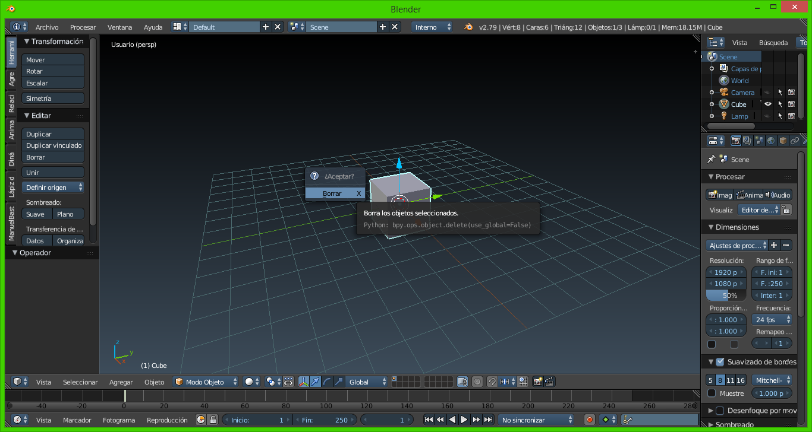Toggle visibility eye for the Camera
812x432 pixels.
[x=768, y=92]
